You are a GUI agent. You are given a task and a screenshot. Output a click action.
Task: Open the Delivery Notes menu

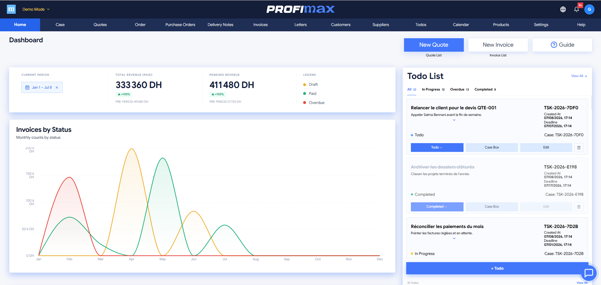point(220,25)
